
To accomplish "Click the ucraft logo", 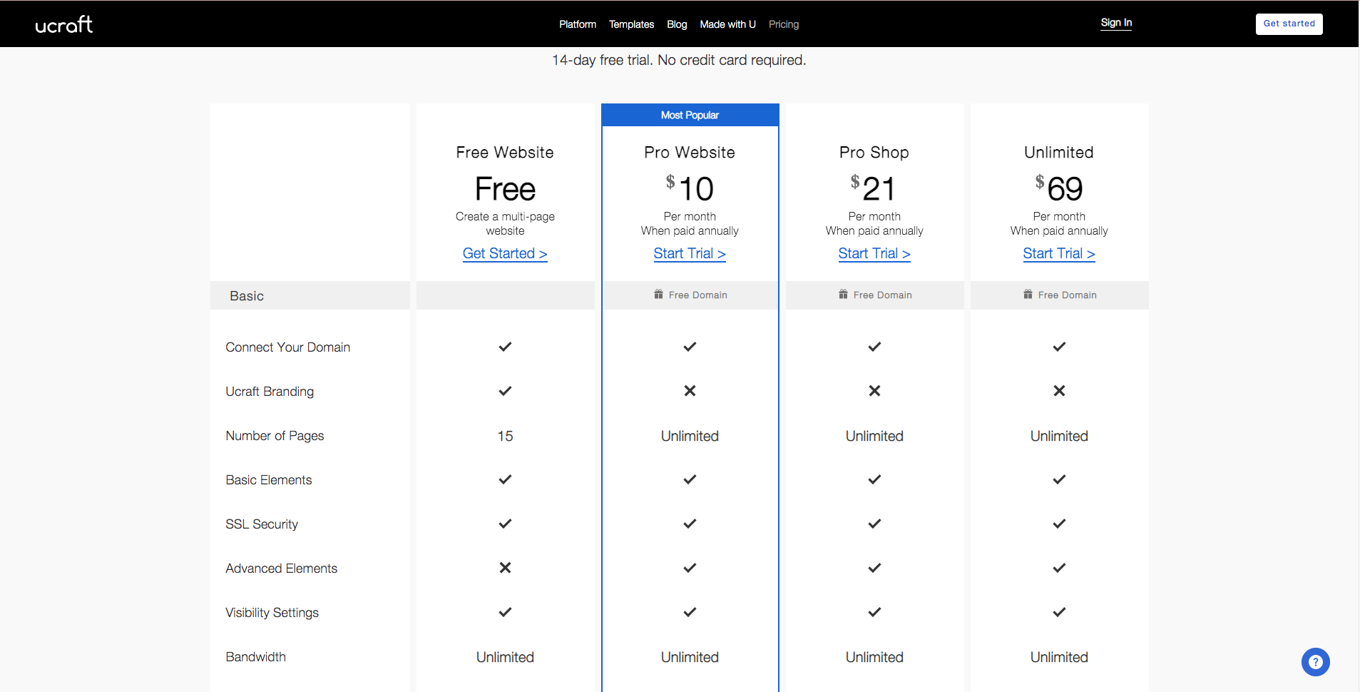I will (64, 24).
